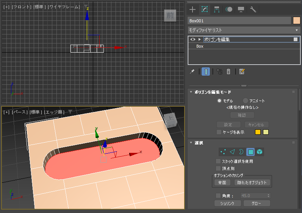Click the 隠れたオブジェクト button
Image resolution: width=302 pixels, height=213 pixels.
pos(252,182)
